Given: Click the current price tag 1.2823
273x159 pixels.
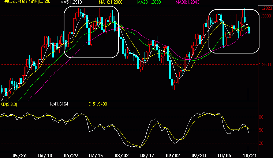Looking at the screenshot, I should coord(266,8).
